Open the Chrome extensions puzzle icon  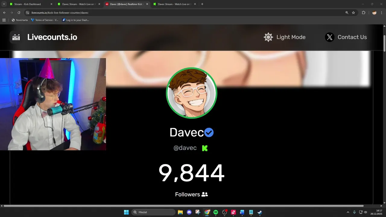(363, 13)
